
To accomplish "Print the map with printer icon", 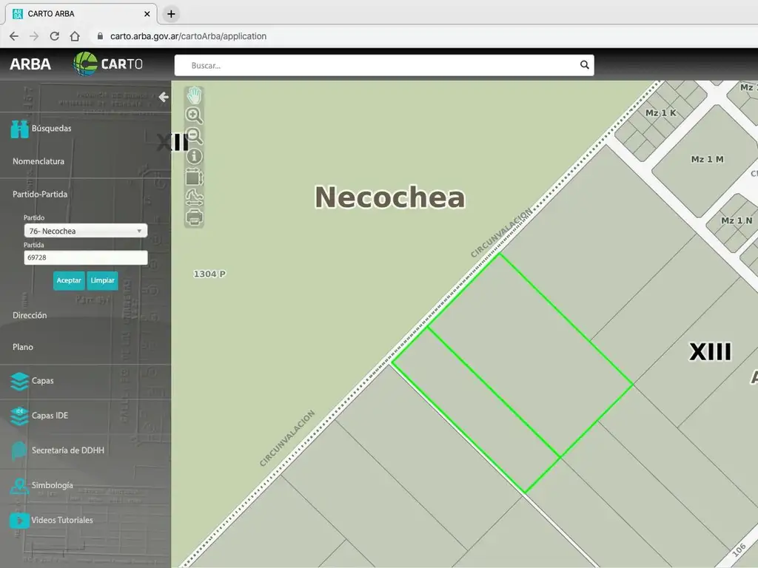I will click(194, 217).
